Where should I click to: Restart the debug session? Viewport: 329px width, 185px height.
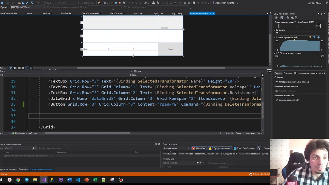124,3
